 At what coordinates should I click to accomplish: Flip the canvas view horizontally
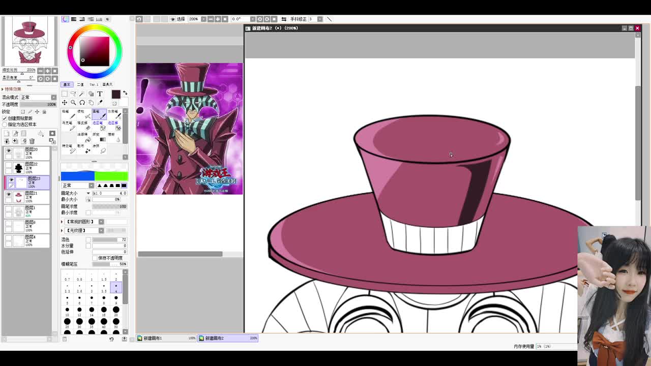point(284,19)
